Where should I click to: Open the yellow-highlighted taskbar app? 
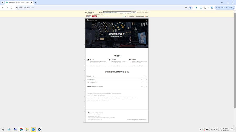point(33,129)
